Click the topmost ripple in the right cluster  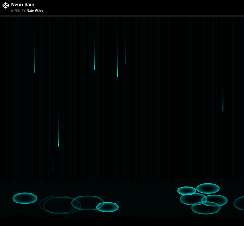tap(208, 188)
